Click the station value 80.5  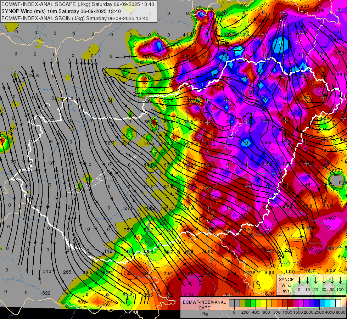click(x=149, y=143)
